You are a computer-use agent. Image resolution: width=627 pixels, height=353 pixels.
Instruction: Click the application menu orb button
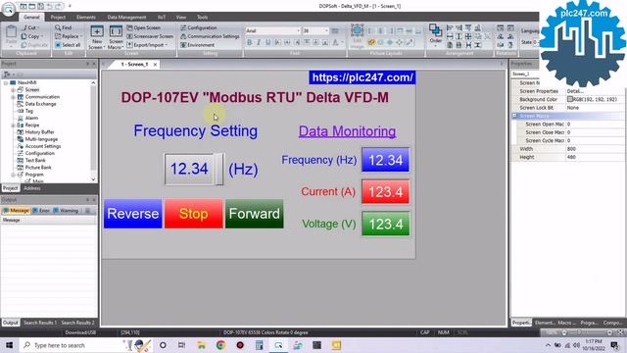pos(8,8)
